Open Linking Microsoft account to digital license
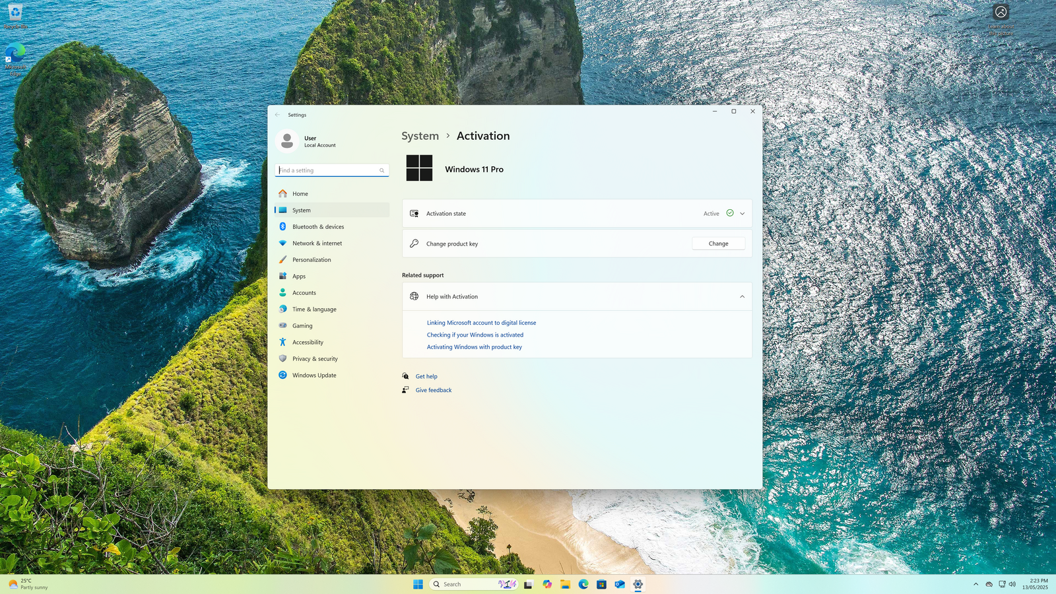Image resolution: width=1056 pixels, height=594 pixels. coord(481,323)
